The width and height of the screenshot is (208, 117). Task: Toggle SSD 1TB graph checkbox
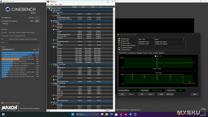coord(155,56)
